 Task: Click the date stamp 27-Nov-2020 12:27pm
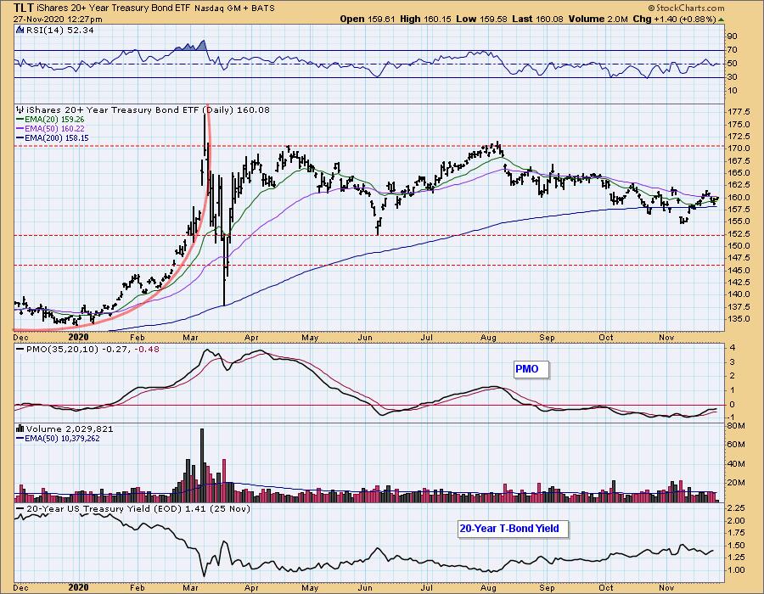pos(58,20)
